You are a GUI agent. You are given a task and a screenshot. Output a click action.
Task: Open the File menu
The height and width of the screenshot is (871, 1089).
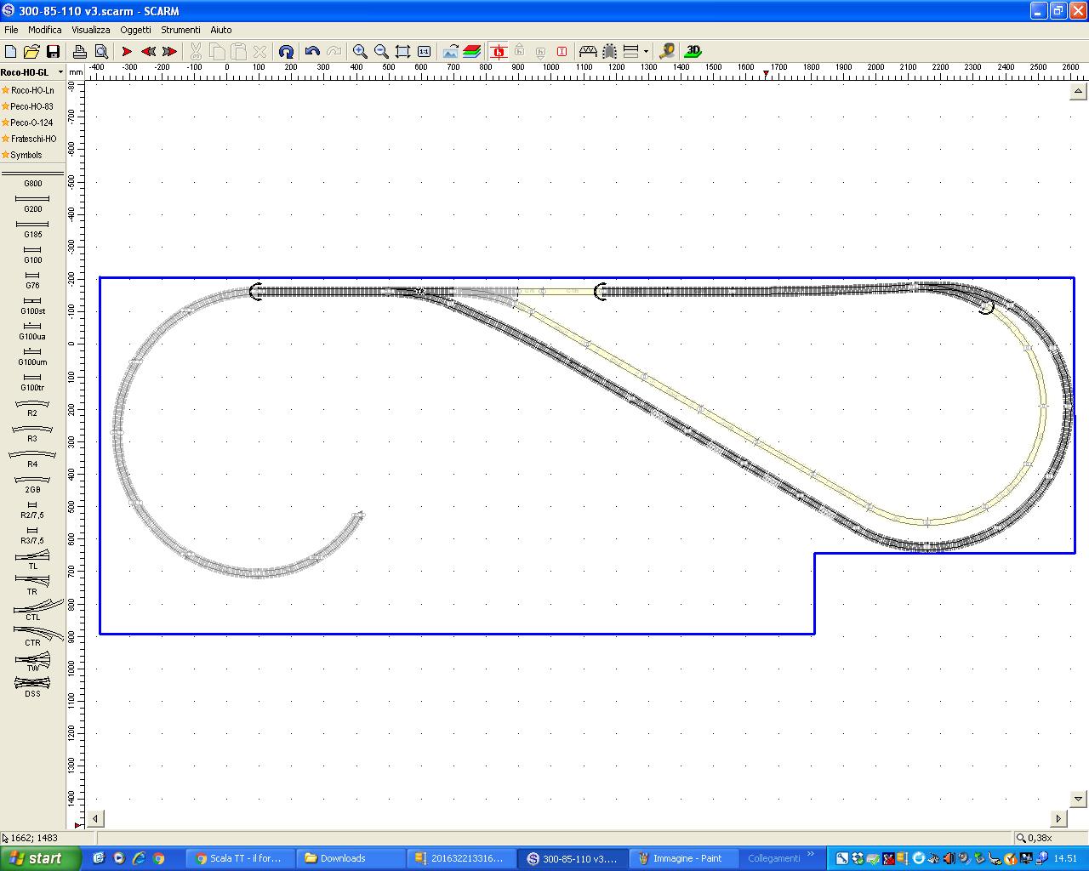11,30
